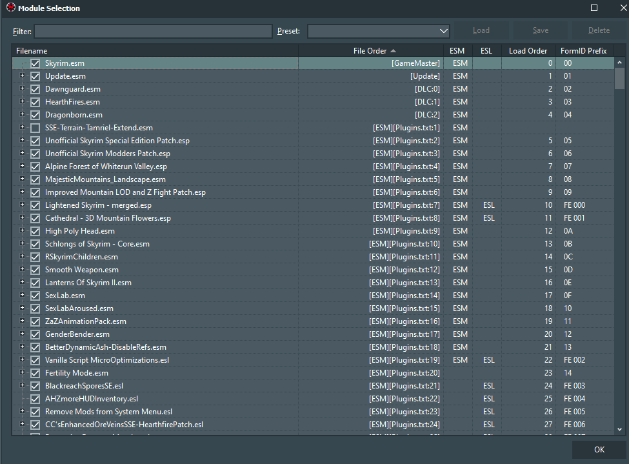Select Improved Mountain LOD and Z Fight Patch.esp
This screenshot has height=464, width=629.
(313, 192)
